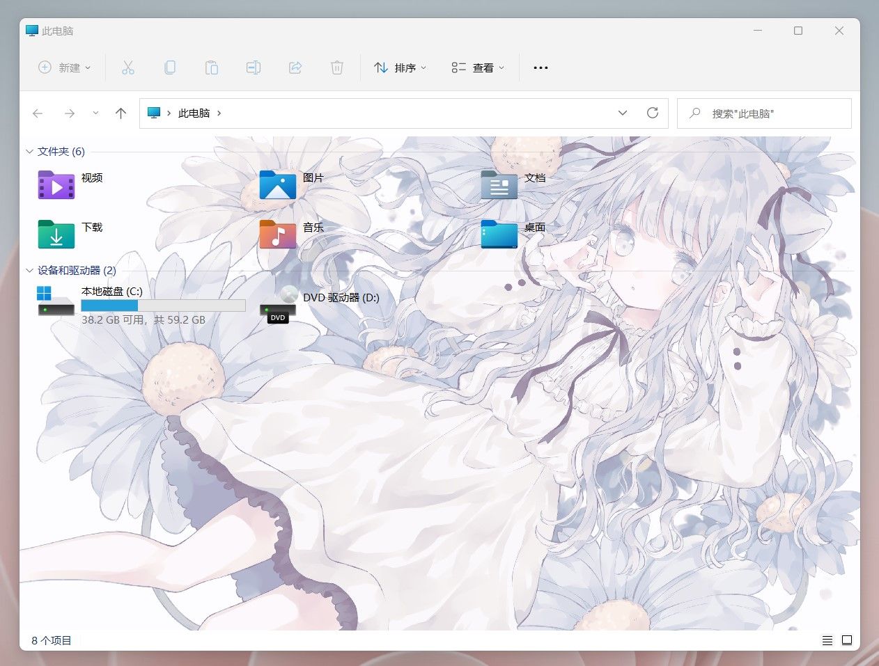
Task: Switch to large icons view in status bar
Action: 847,640
